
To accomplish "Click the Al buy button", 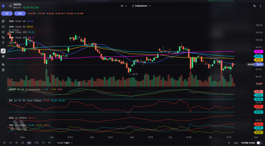I will (7, 13).
